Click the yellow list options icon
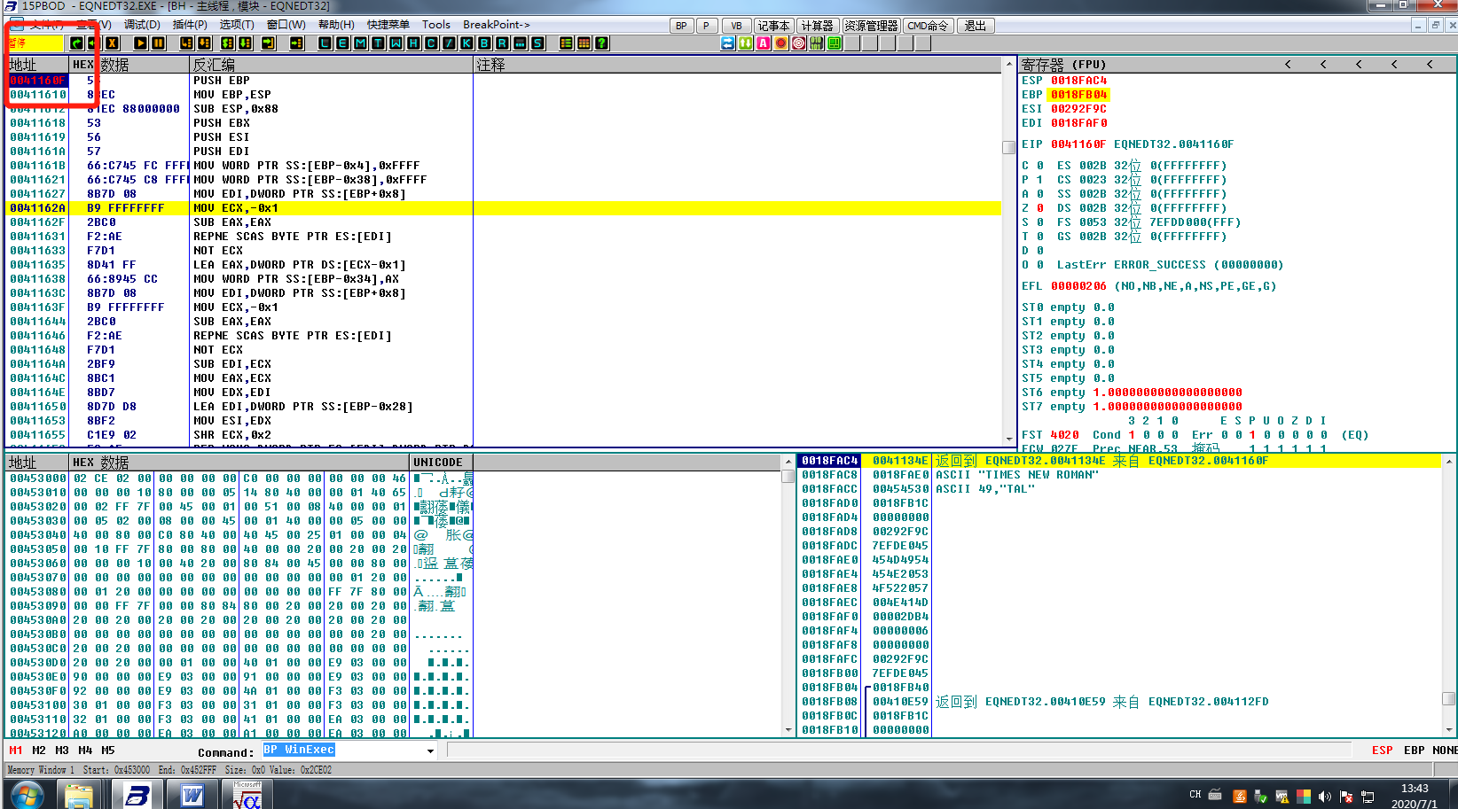Image resolution: width=1458 pixels, height=809 pixels. (566, 43)
